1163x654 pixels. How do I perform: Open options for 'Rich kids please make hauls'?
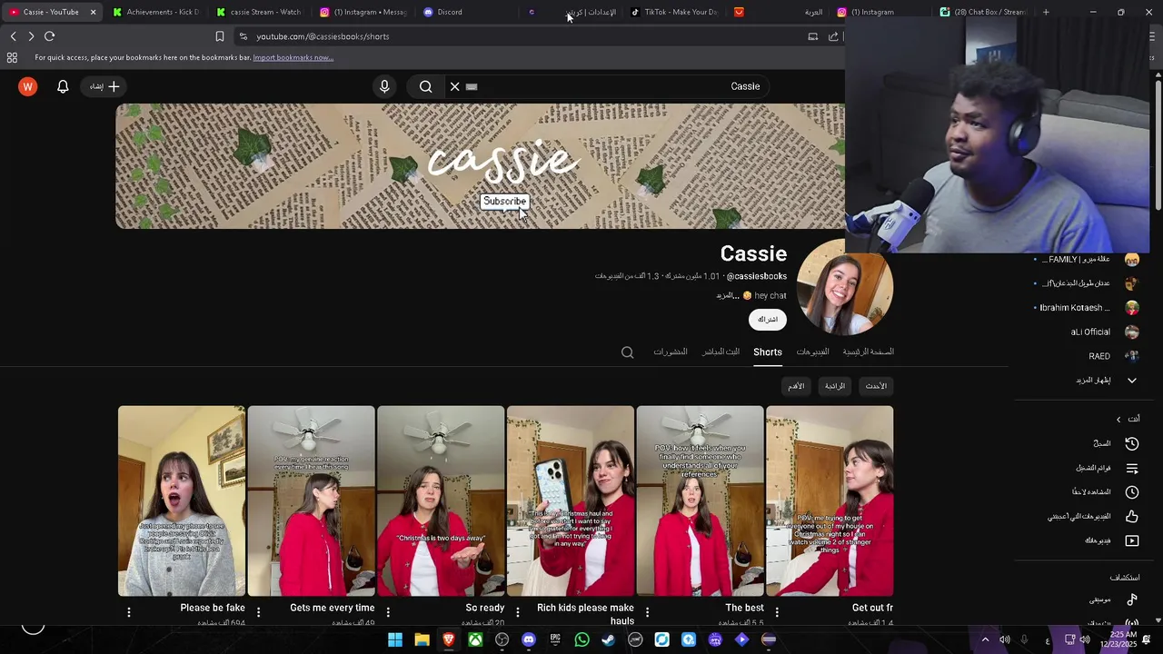click(x=518, y=612)
